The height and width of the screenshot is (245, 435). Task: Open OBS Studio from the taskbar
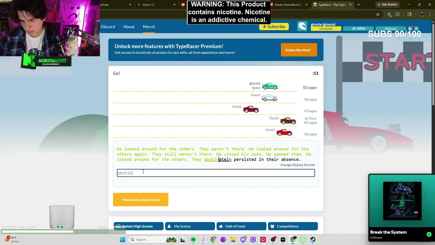(273, 240)
